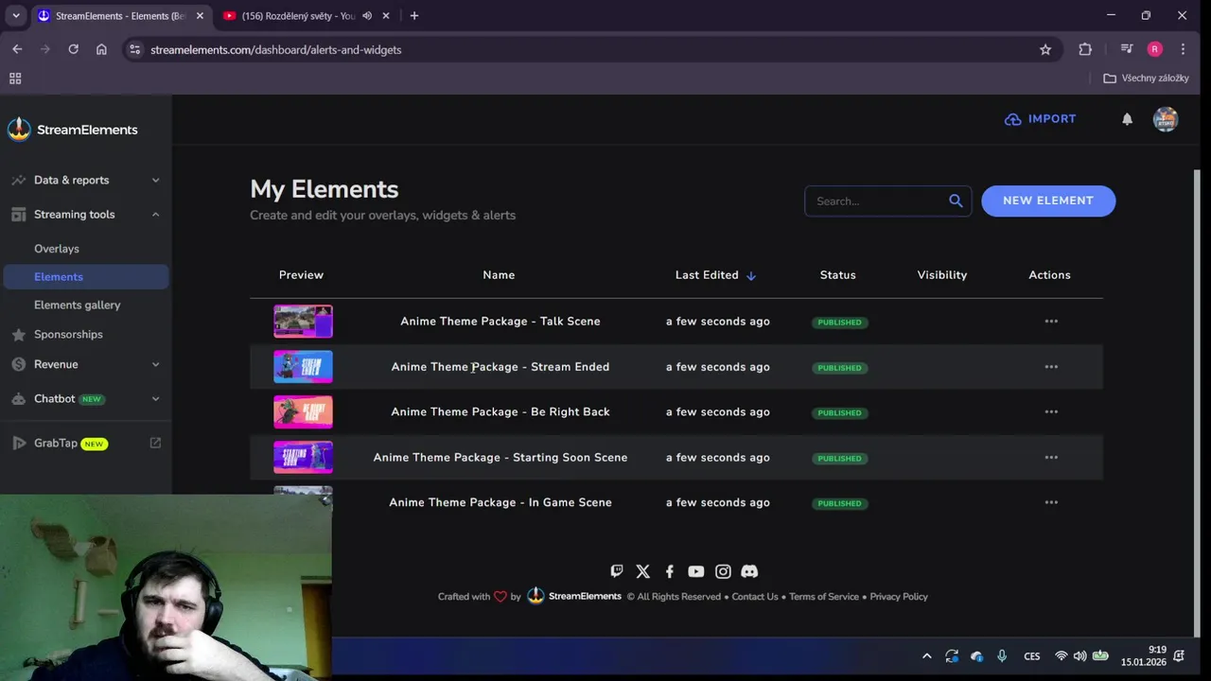Open the notifications bell
The width and height of the screenshot is (1211, 681).
coord(1127,119)
